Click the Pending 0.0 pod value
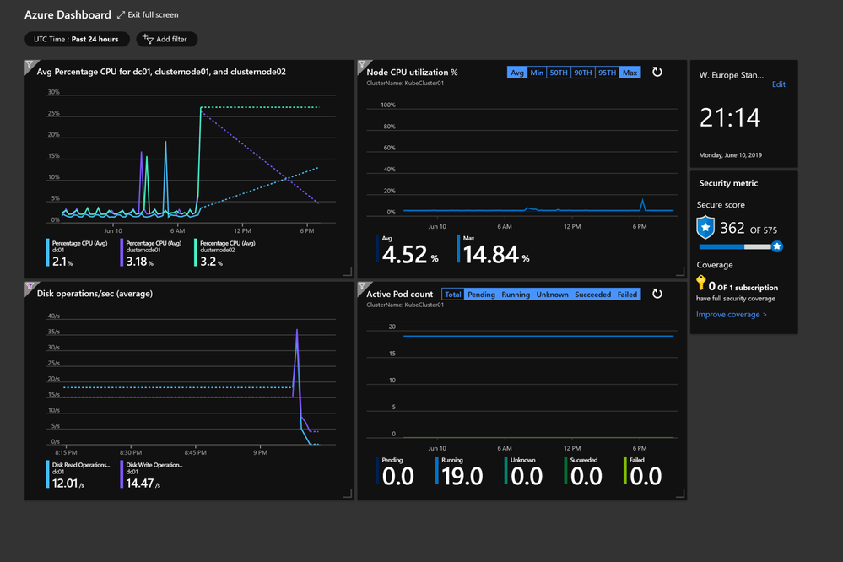The image size is (843, 562). coord(397,477)
